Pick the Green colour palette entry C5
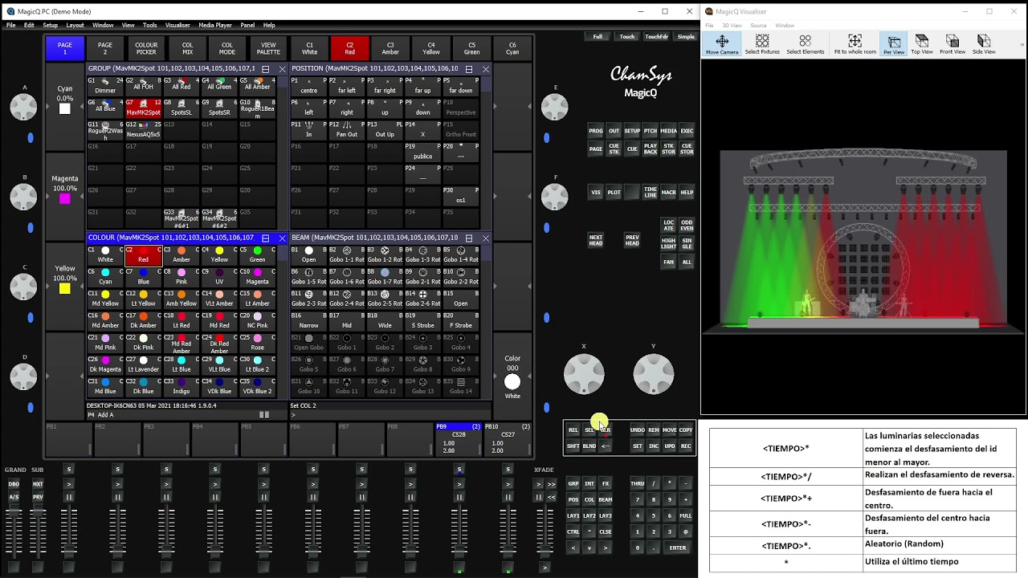Image resolution: width=1028 pixels, height=578 pixels. click(x=257, y=255)
